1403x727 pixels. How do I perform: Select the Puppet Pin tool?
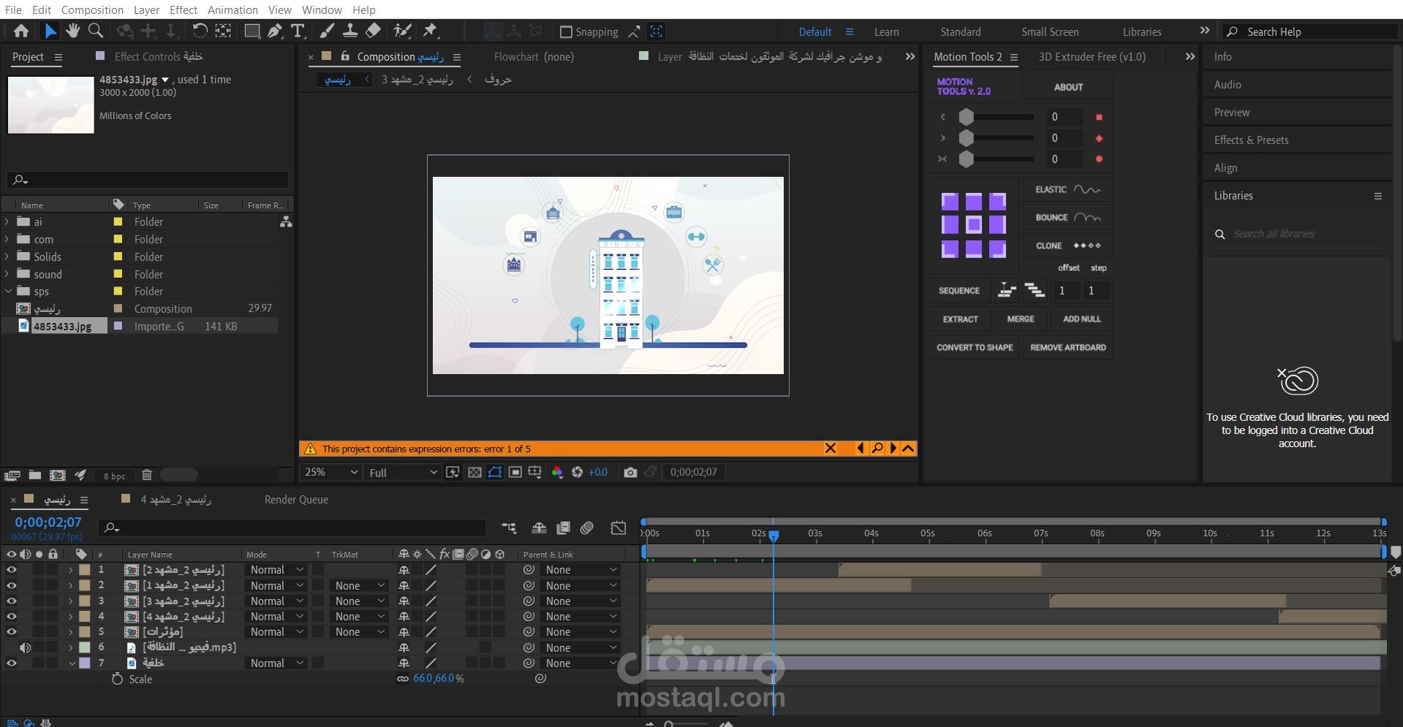pyautogui.click(x=431, y=31)
